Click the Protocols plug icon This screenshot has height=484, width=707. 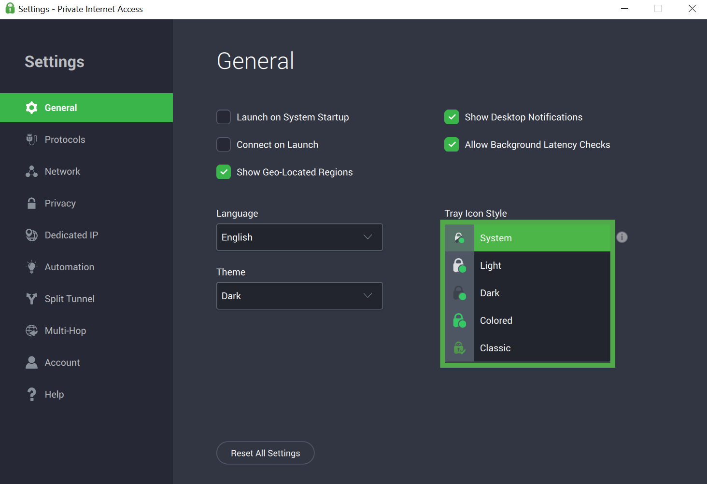pos(31,139)
